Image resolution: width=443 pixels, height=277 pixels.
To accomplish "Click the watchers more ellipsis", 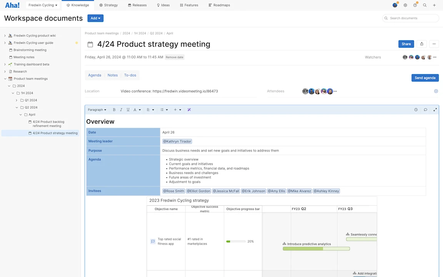I will [x=435, y=57].
